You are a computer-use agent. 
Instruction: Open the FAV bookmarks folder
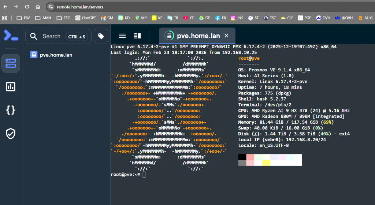pos(23,18)
